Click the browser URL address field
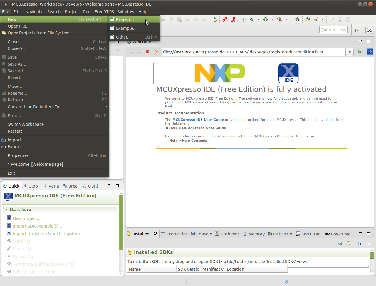 254,52
